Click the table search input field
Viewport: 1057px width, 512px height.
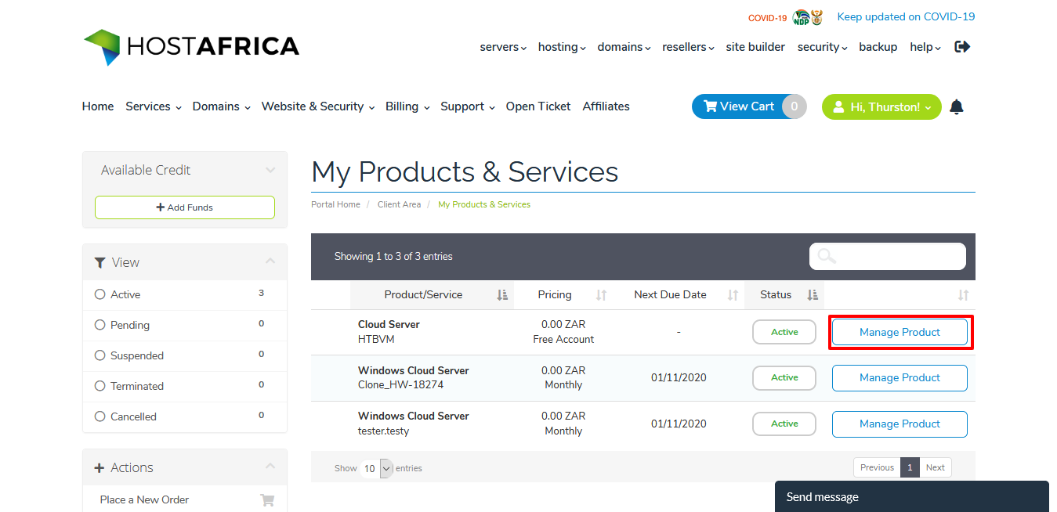[888, 256]
